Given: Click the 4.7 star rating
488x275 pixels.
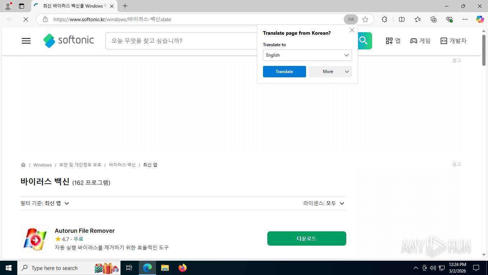Looking at the screenshot, I should (x=62, y=239).
